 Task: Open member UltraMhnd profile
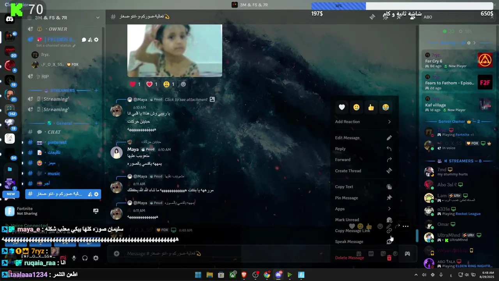point(458,237)
